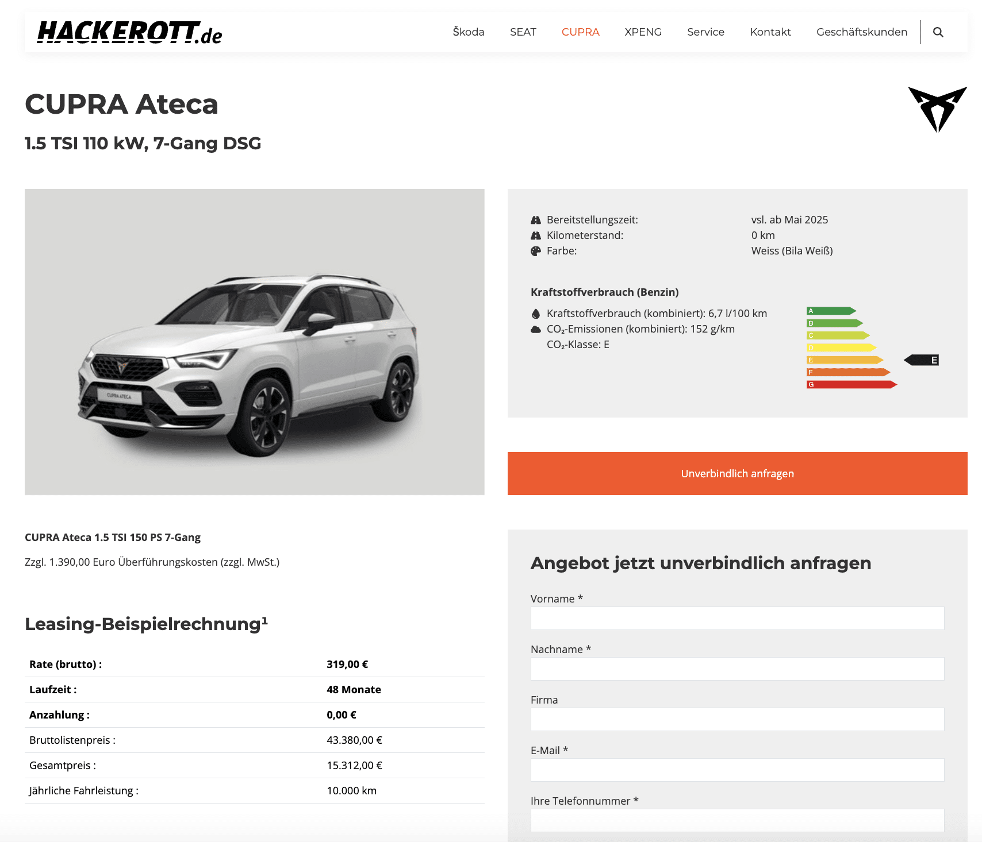The height and width of the screenshot is (842, 982).
Task: Click the Rate (brutto) label
Action: pyautogui.click(x=66, y=665)
